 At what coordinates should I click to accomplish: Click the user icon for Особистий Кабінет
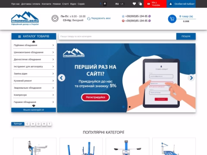[x=171, y=4]
